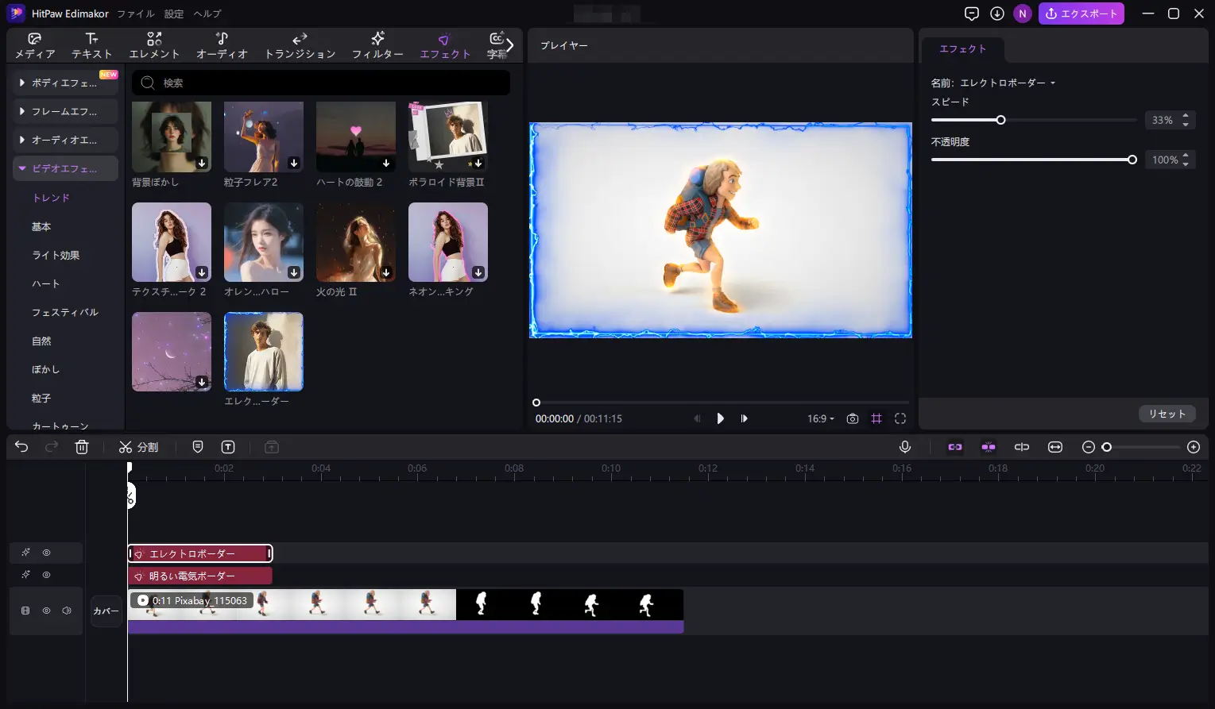1215x709 pixels.
Task: Select the フェスティバル subcategory
Action: 65,312
